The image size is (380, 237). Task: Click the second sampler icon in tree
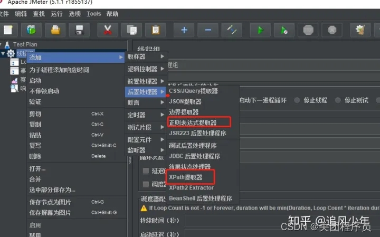(x=14, y=71)
